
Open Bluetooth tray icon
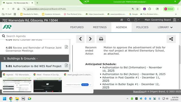coord(145,99)
